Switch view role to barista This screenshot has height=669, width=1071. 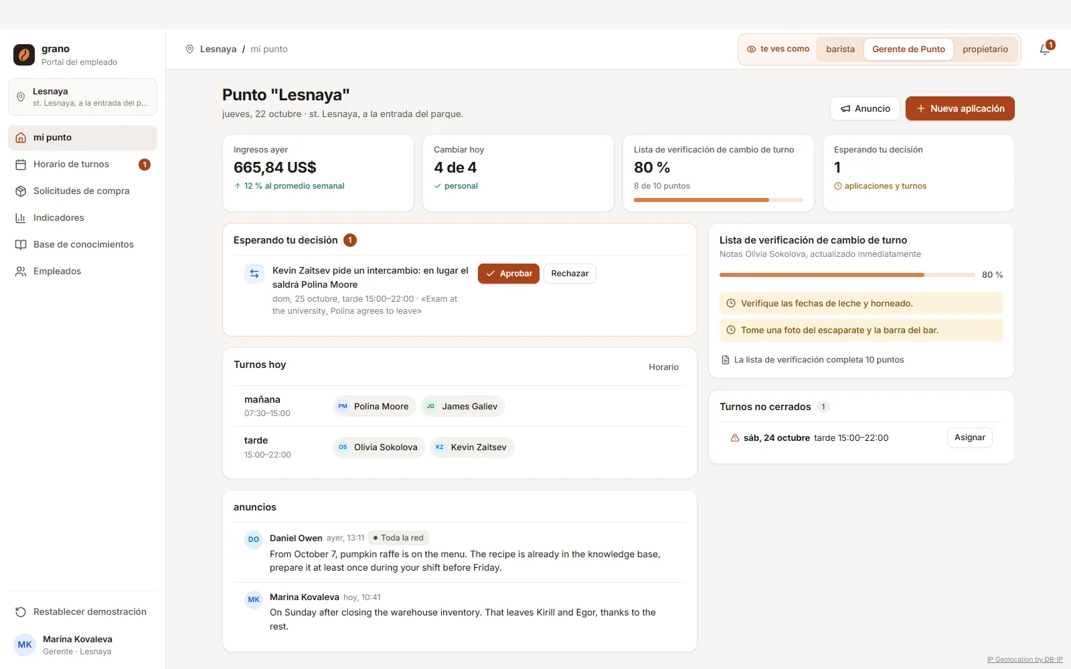pyautogui.click(x=840, y=50)
